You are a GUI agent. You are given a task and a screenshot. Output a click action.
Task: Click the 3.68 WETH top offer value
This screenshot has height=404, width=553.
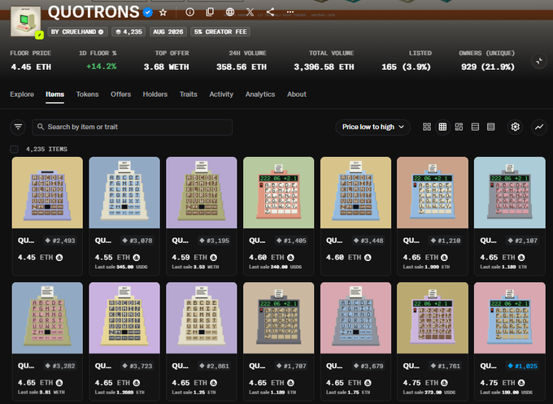(166, 67)
